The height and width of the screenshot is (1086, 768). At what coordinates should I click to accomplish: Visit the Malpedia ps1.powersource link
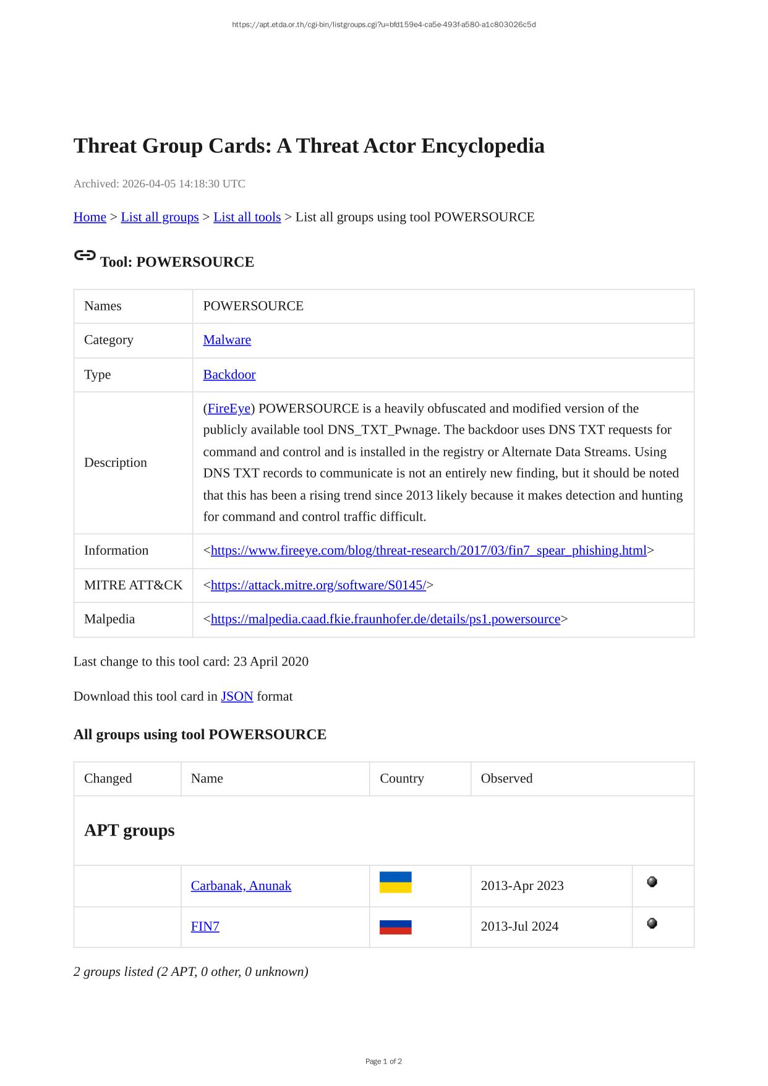coord(385,619)
